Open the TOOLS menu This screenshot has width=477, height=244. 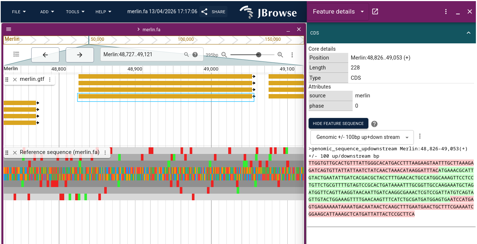pos(74,11)
